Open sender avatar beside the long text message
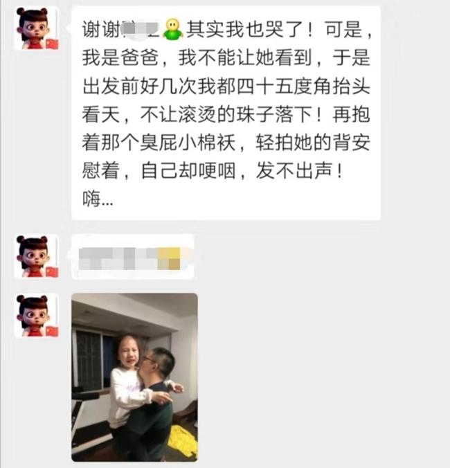The image size is (450, 468). coord(37,28)
